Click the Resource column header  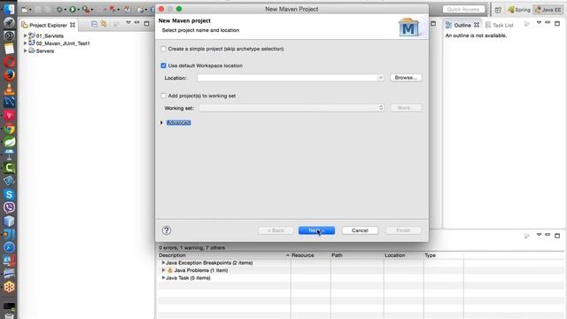point(310,255)
